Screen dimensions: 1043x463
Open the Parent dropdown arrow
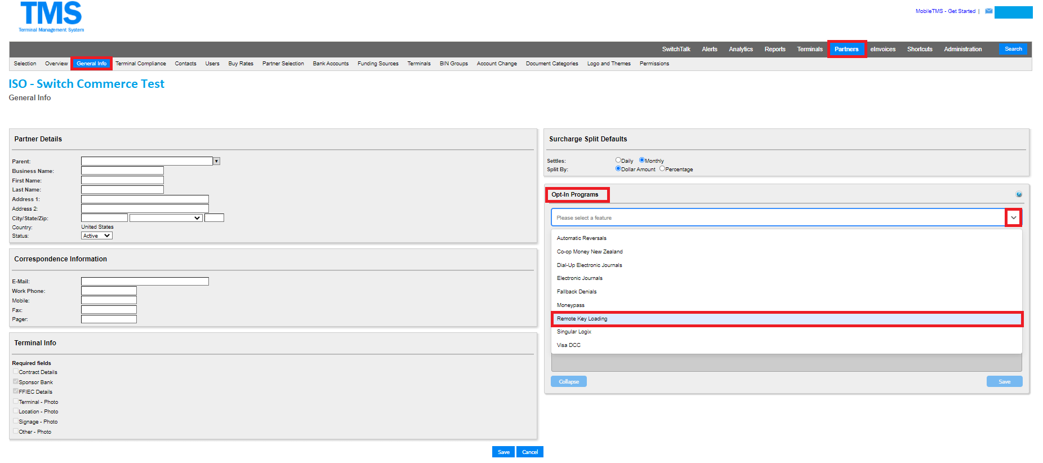click(x=216, y=161)
